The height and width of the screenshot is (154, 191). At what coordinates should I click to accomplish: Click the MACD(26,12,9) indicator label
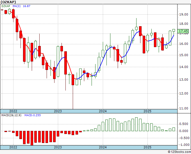(x=11, y=115)
